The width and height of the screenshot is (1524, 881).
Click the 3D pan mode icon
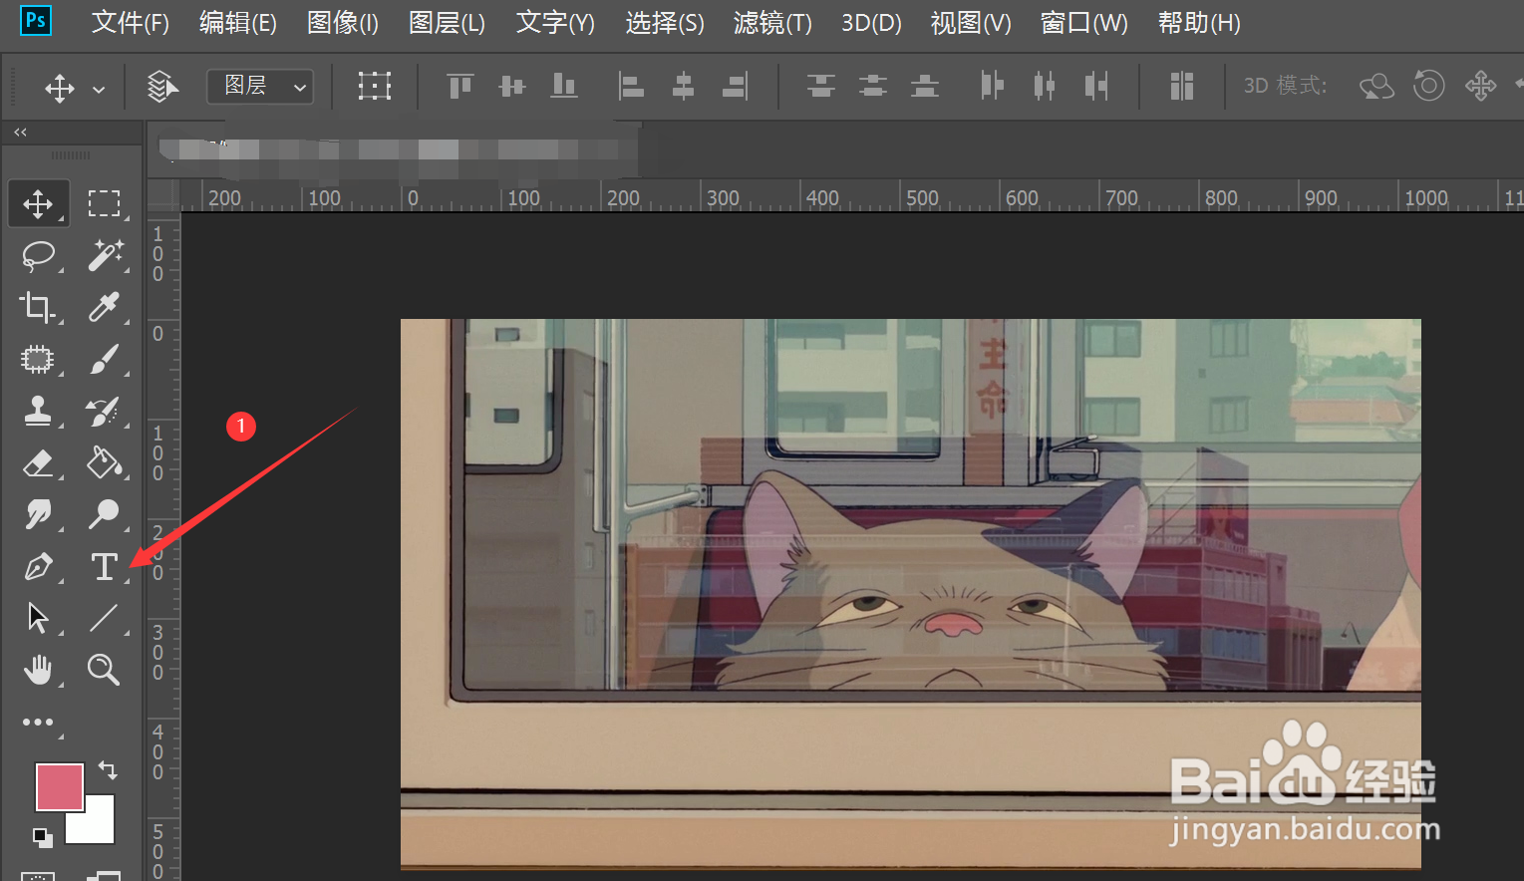1481,86
